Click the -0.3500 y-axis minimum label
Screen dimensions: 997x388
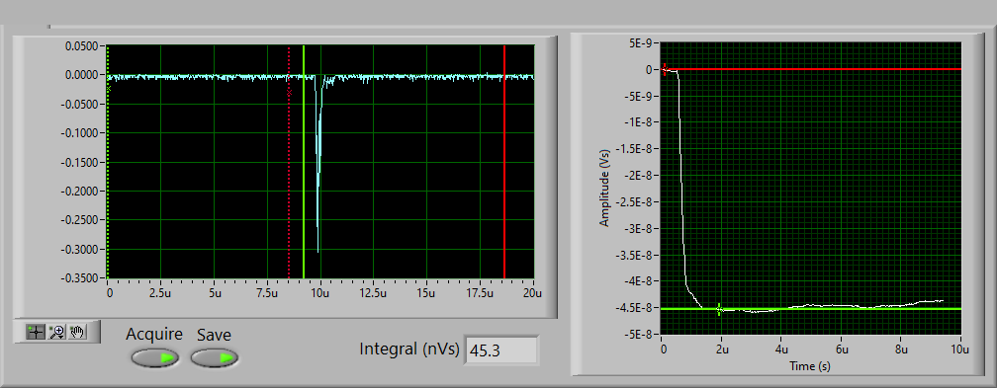click(x=81, y=278)
